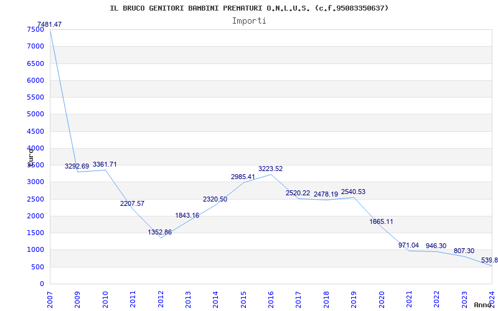Select the 2520.22 data label

pyautogui.click(x=298, y=193)
